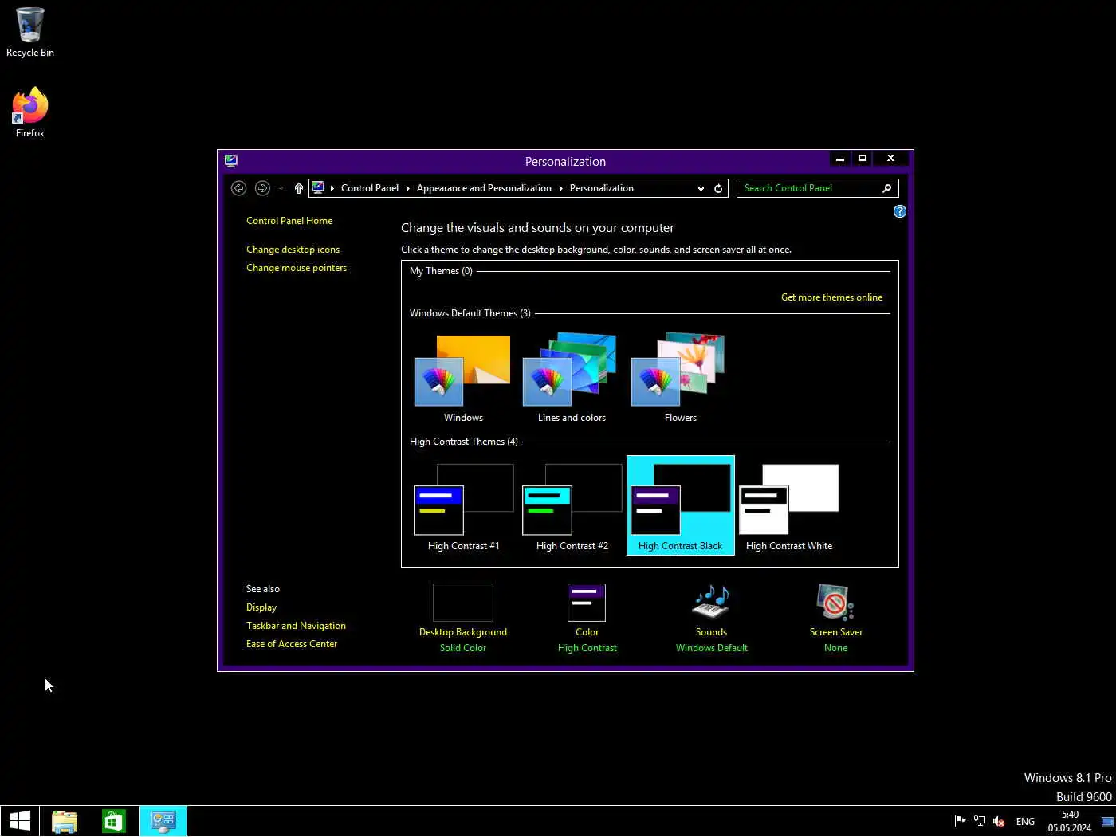The image size is (1116, 837).
Task: Refresh the Personalization page
Action: pos(718,189)
